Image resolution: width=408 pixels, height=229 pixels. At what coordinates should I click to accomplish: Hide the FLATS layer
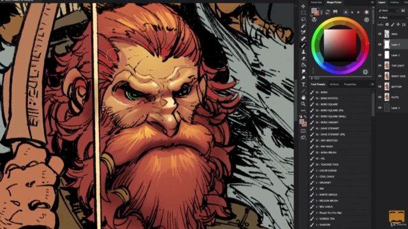(x=380, y=97)
